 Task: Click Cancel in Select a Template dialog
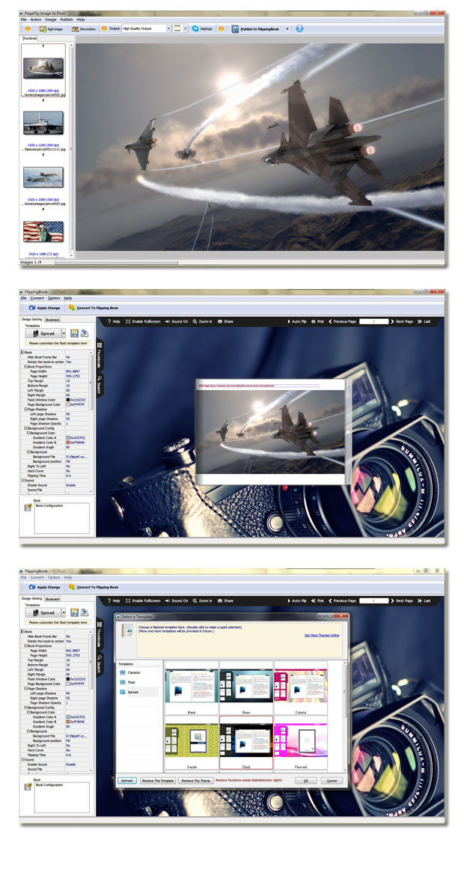(x=332, y=780)
